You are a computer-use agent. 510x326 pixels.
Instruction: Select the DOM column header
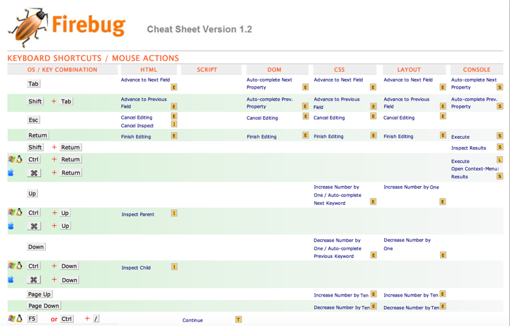[277, 69]
